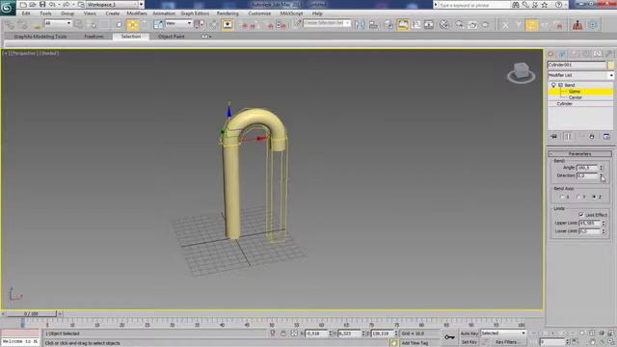Image resolution: width=617 pixels, height=347 pixels.
Task: Toggle the Auto Key button
Action: (469, 334)
